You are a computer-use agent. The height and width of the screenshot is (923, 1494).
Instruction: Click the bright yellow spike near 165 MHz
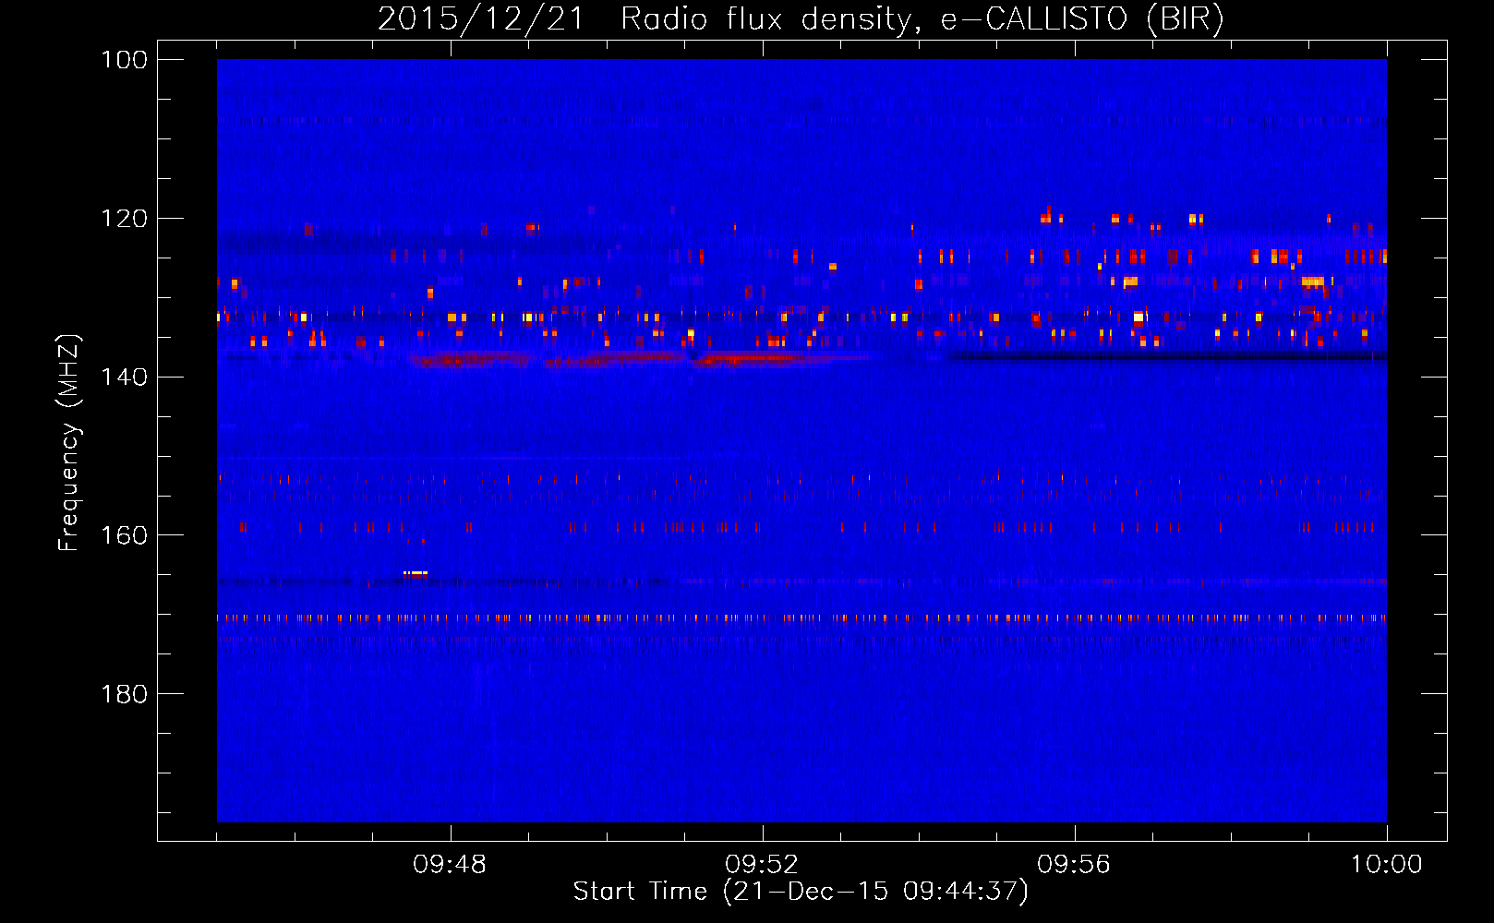click(416, 573)
